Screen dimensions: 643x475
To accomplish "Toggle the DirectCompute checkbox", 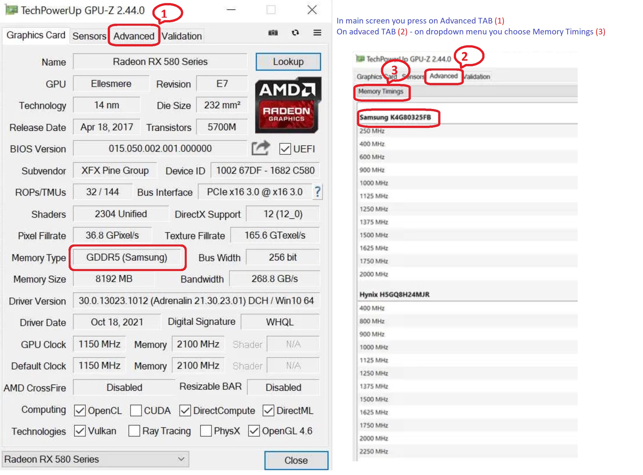I will [x=185, y=411].
